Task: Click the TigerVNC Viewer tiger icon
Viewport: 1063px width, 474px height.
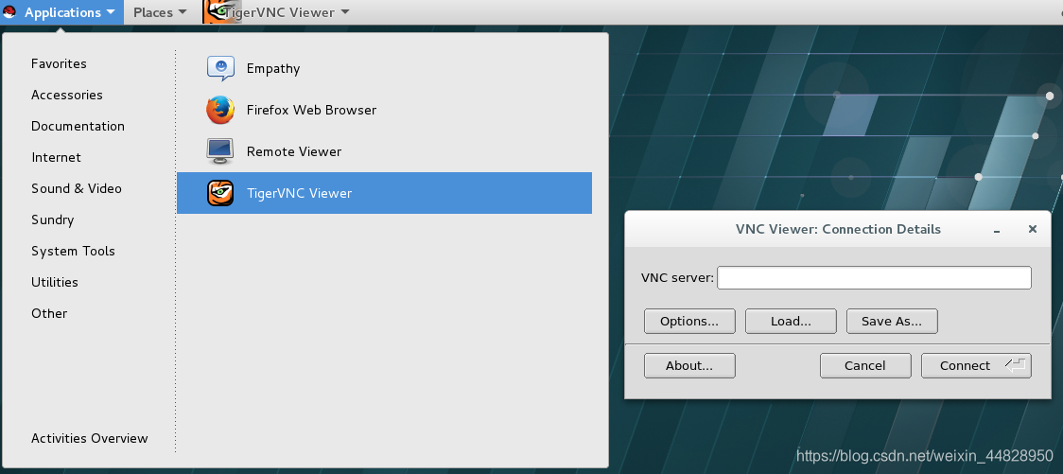Action: (220, 193)
